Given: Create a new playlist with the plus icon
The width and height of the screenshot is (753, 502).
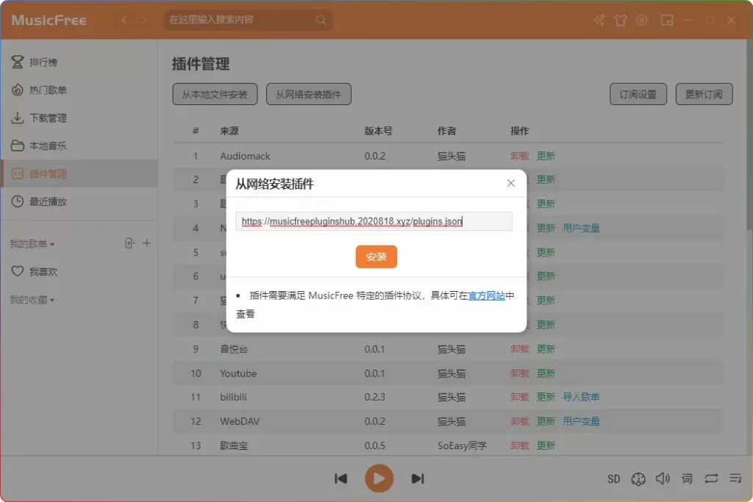Looking at the screenshot, I should 146,243.
